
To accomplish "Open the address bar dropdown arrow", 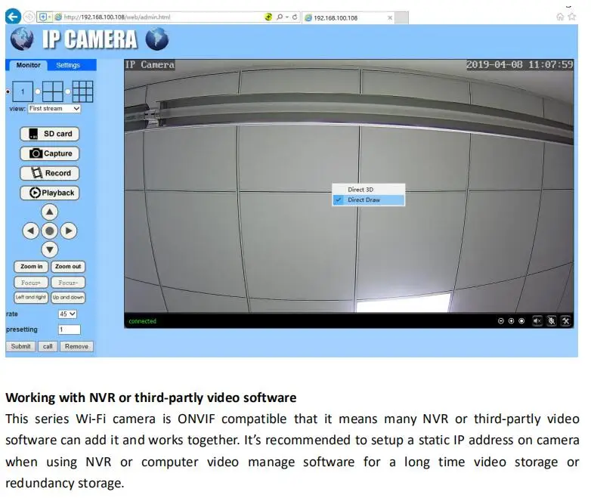I will (x=287, y=17).
